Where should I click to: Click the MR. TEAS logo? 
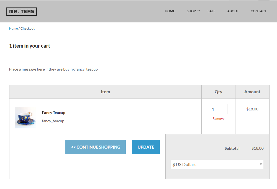tap(22, 12)
